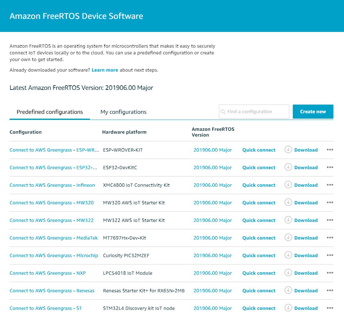Screen dimensions: 344x315
Task: Click 201906.00 Major version for NXP row
Action: [x=212, y=273]
